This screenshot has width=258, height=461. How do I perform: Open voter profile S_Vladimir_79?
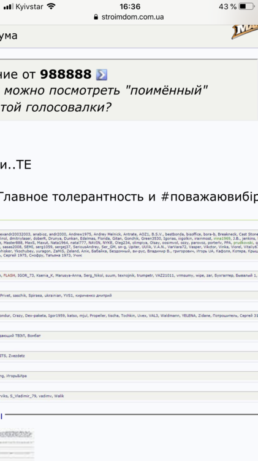click(23, 396)
